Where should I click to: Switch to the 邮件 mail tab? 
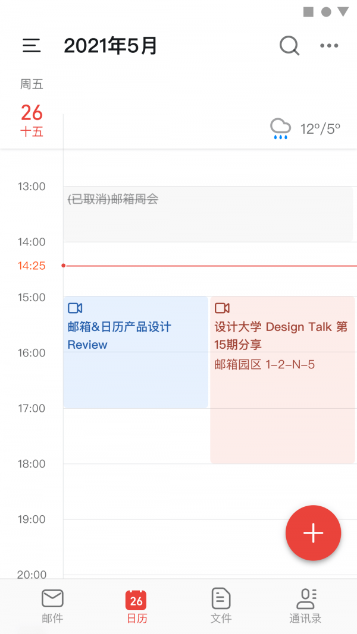click(52, 605)
